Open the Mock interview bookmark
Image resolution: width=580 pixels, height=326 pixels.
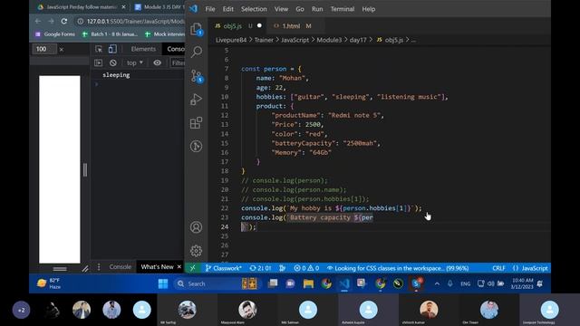165,34
